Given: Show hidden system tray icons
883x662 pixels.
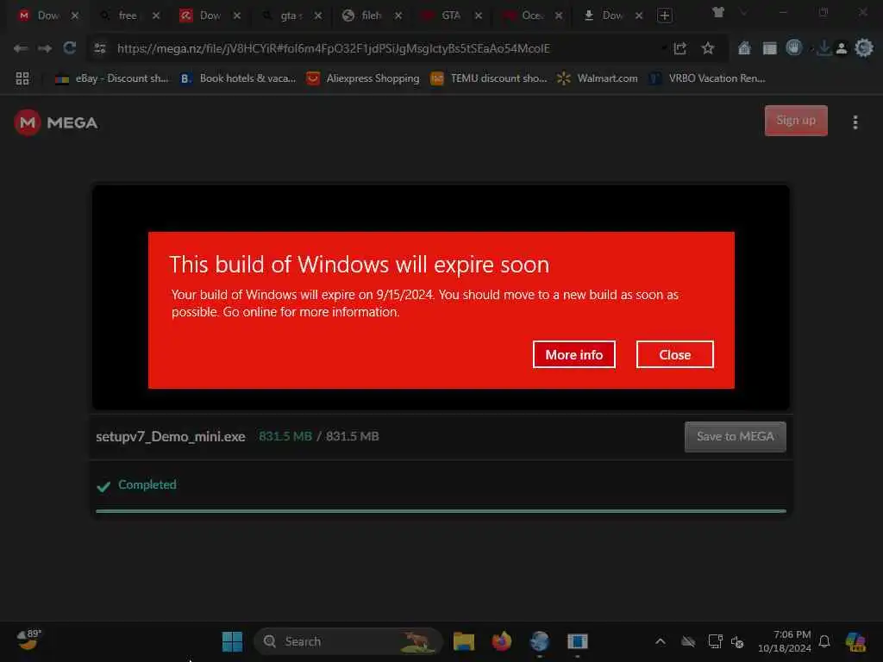Looking at the screenshot, I should 660,641.
